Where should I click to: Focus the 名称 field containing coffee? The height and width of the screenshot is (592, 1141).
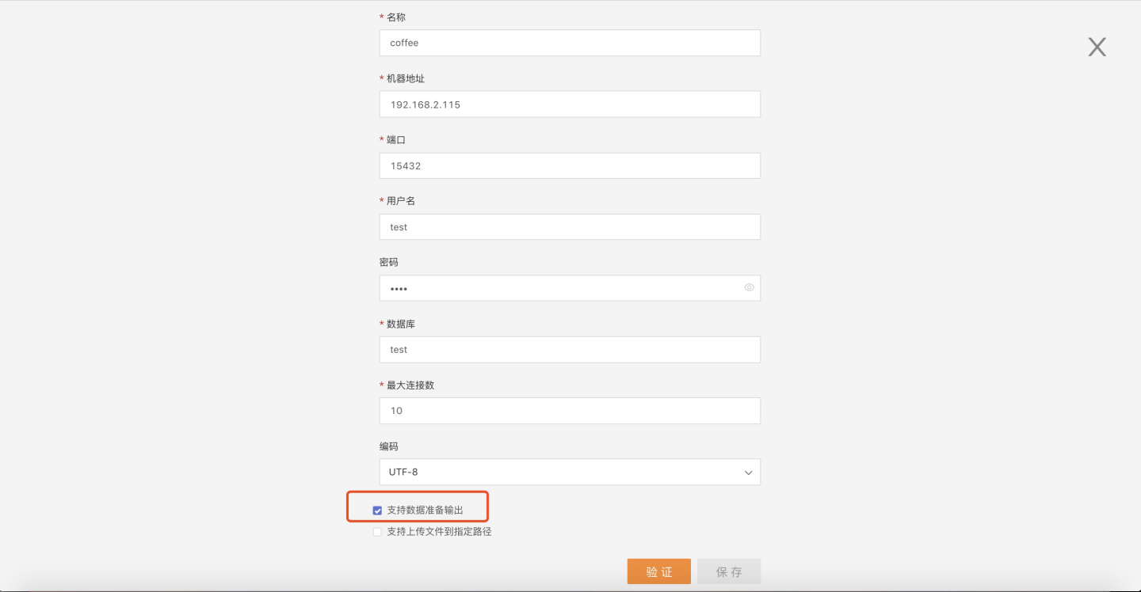click(569, 43)
